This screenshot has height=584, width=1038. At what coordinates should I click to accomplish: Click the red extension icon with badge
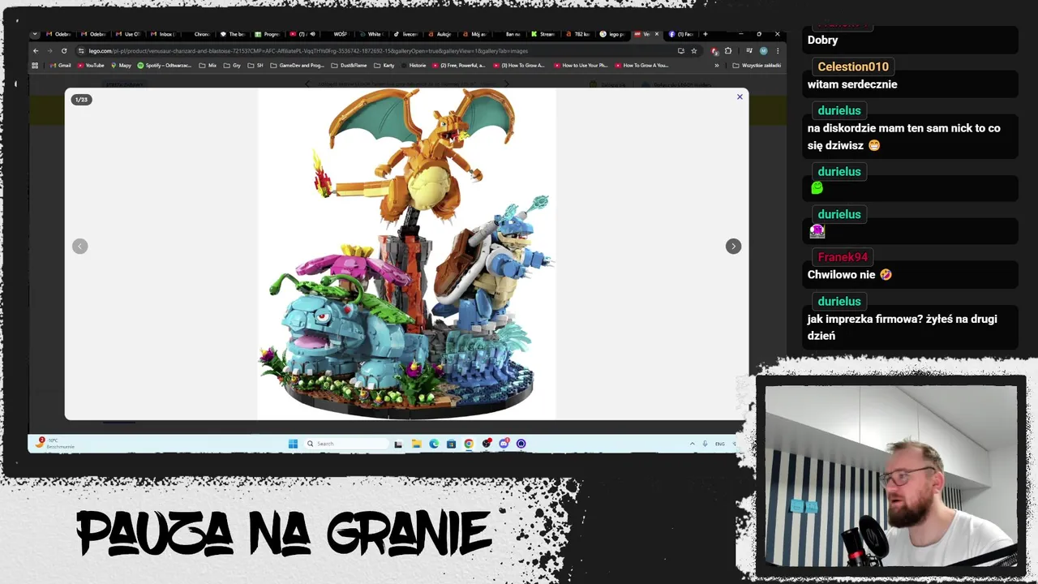tap(714, 51)
